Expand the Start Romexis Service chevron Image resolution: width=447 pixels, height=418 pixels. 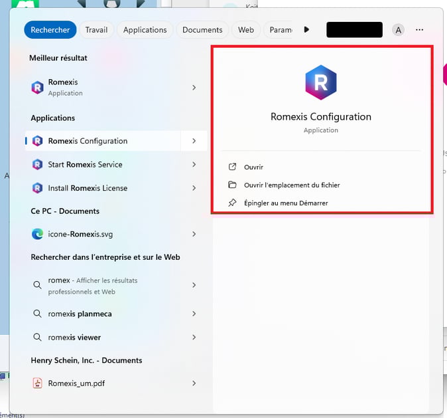(x=194, y=164)
